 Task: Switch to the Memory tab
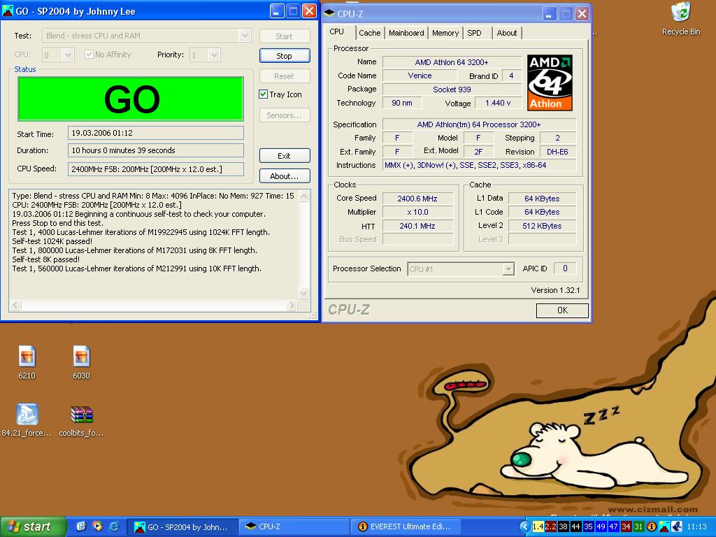(x=445, y=33)
